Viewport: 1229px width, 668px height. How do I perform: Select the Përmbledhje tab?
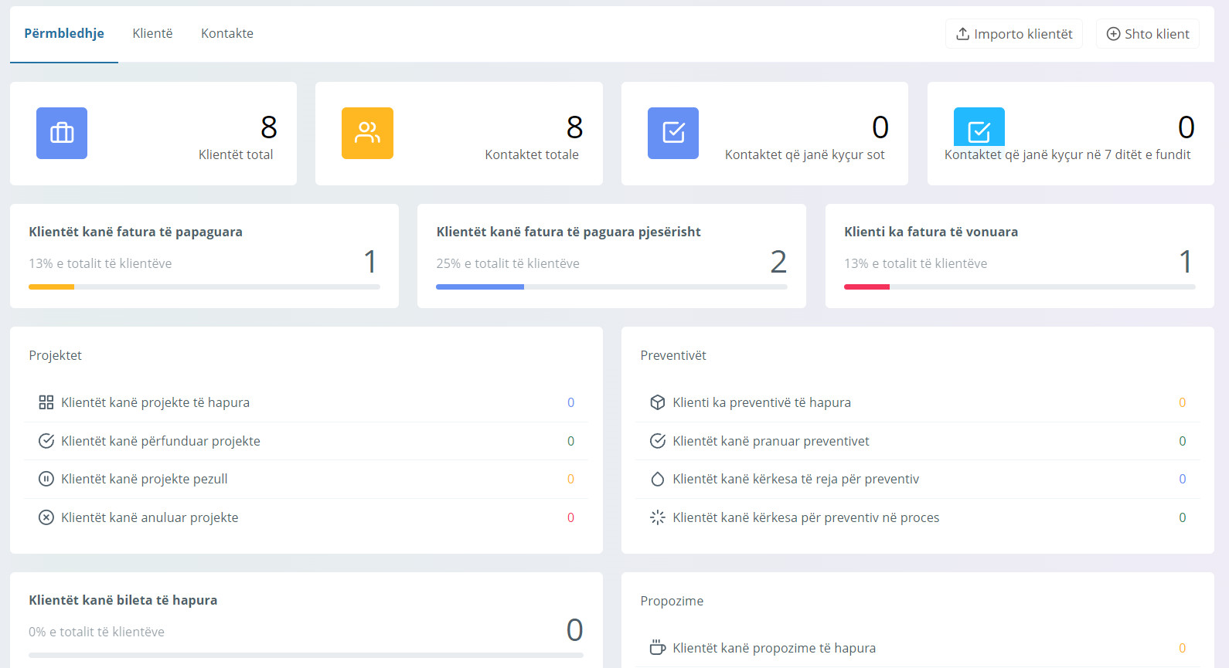point(64,33)
